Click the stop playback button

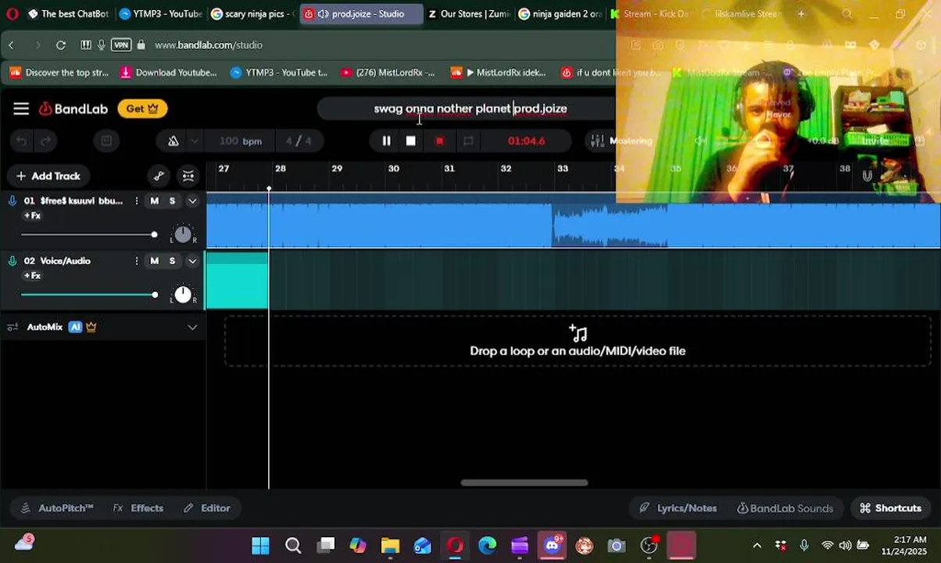(411, 141)
